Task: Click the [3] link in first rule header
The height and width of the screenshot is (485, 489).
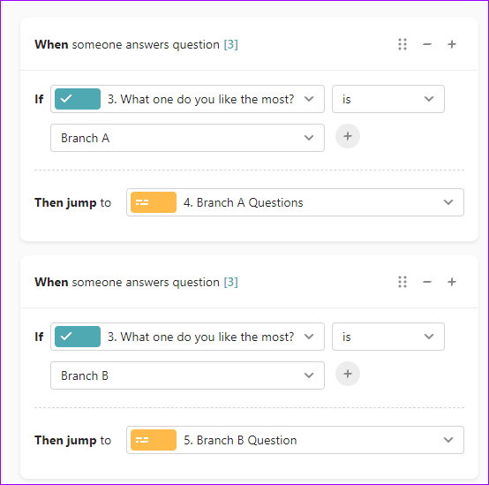Action: (x=230, y=44)
